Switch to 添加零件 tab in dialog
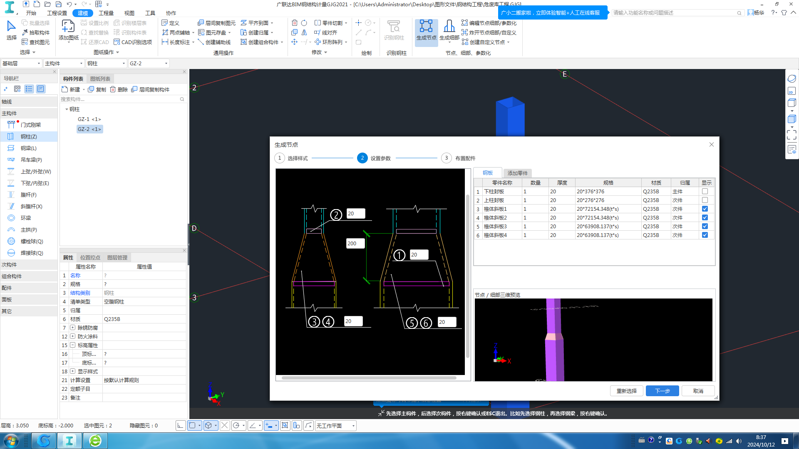The height and width of the screenshot is (449, 799). (517, 173)
